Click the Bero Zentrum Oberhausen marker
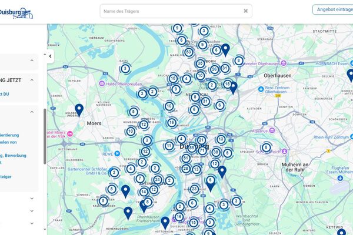This screenshot has width=353, height=235. (x=261, y=89)
